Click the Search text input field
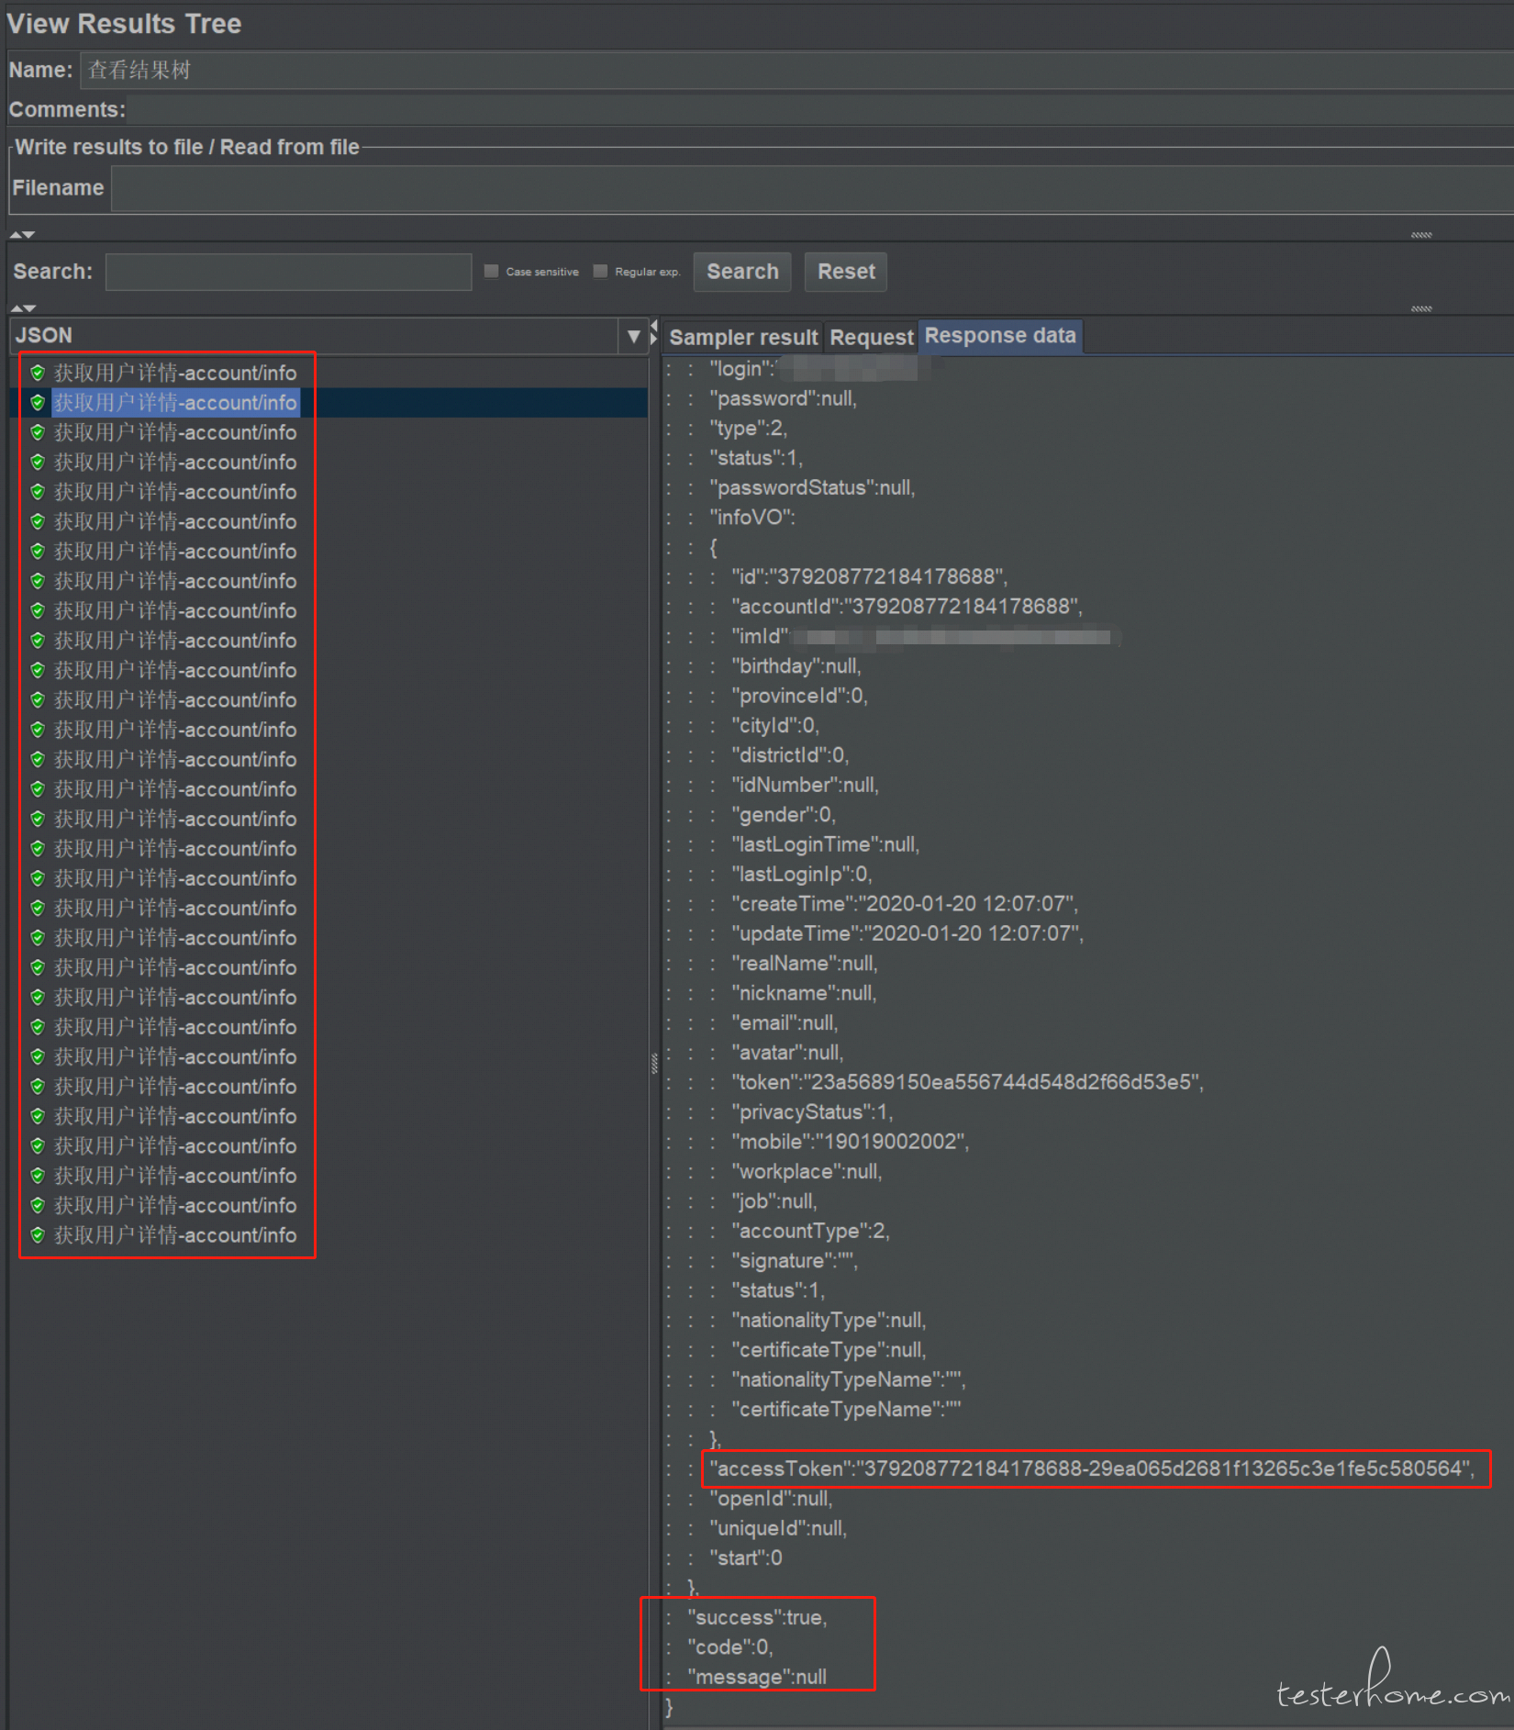This screenshot has height=1730, width=1514. click(x=288, y=272)
